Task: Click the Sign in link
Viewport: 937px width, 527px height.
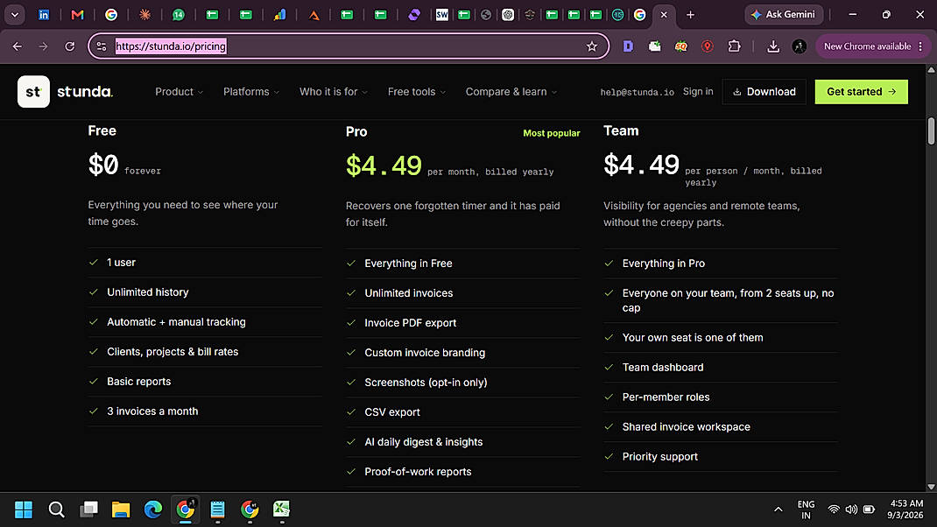Action: [698, 91]
